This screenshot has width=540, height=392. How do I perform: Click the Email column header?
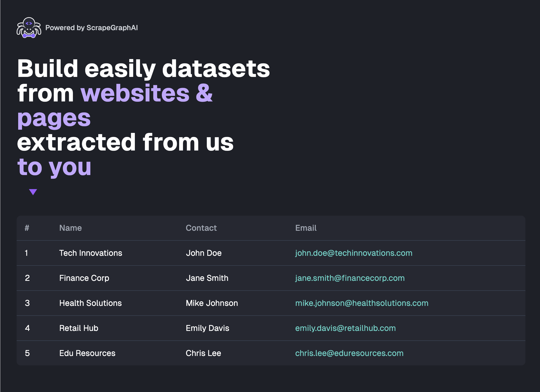pos(306,228)
